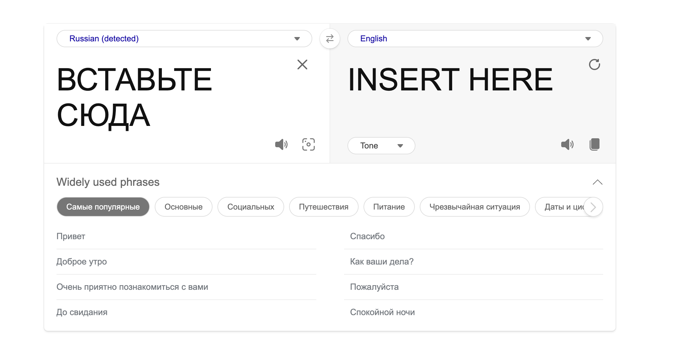
Task: Open the image capture translate icon
Action: (x=308, y=144)
